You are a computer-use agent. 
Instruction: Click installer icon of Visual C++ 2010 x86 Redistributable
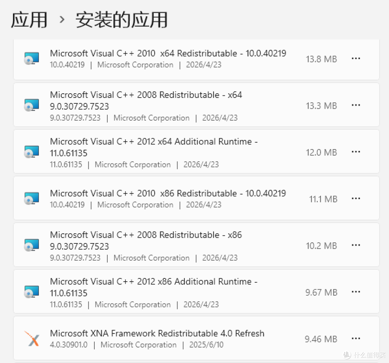coord(31,198)
